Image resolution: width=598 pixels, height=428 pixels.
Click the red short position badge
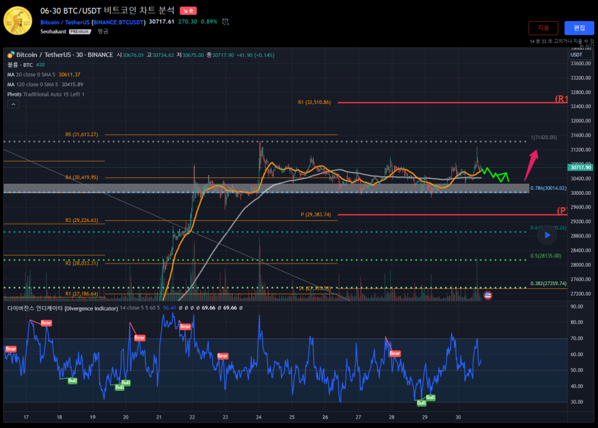[x=188, y=11]
